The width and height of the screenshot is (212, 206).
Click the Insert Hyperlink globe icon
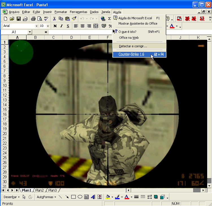point(103,19)
